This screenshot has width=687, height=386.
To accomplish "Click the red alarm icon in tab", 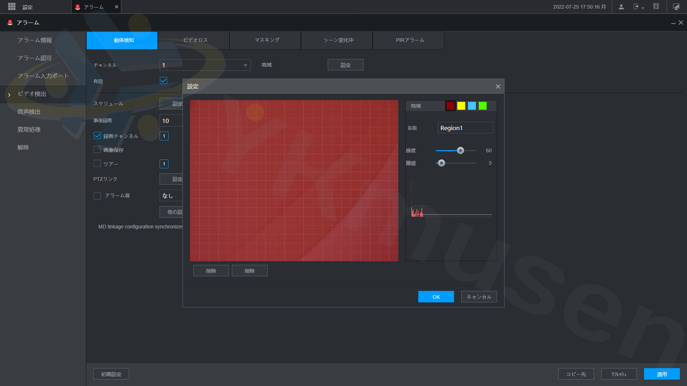I will tap(78, 7).
